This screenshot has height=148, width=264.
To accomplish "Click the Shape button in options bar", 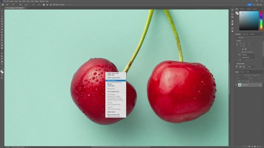I will click(39, 5).
